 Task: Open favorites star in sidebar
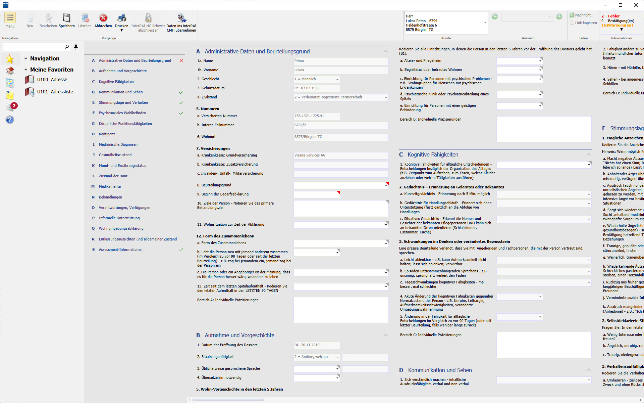click(x=10, y=59)
